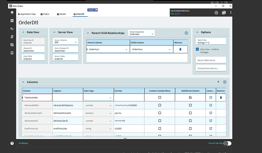Image resolution: width=262 pixels, height=153 pixels.
Task: Add a new column to Columns grid
Action: tap(224, 82)
